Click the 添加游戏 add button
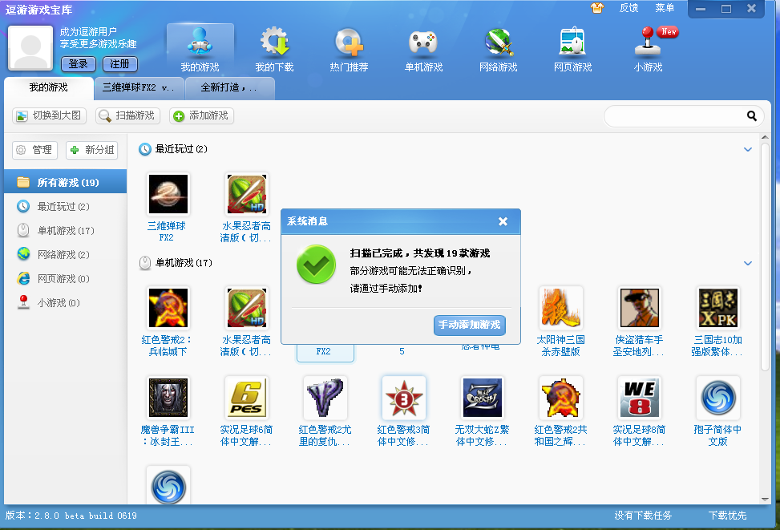This screenshot has width=780, height=530. [201, 116]
